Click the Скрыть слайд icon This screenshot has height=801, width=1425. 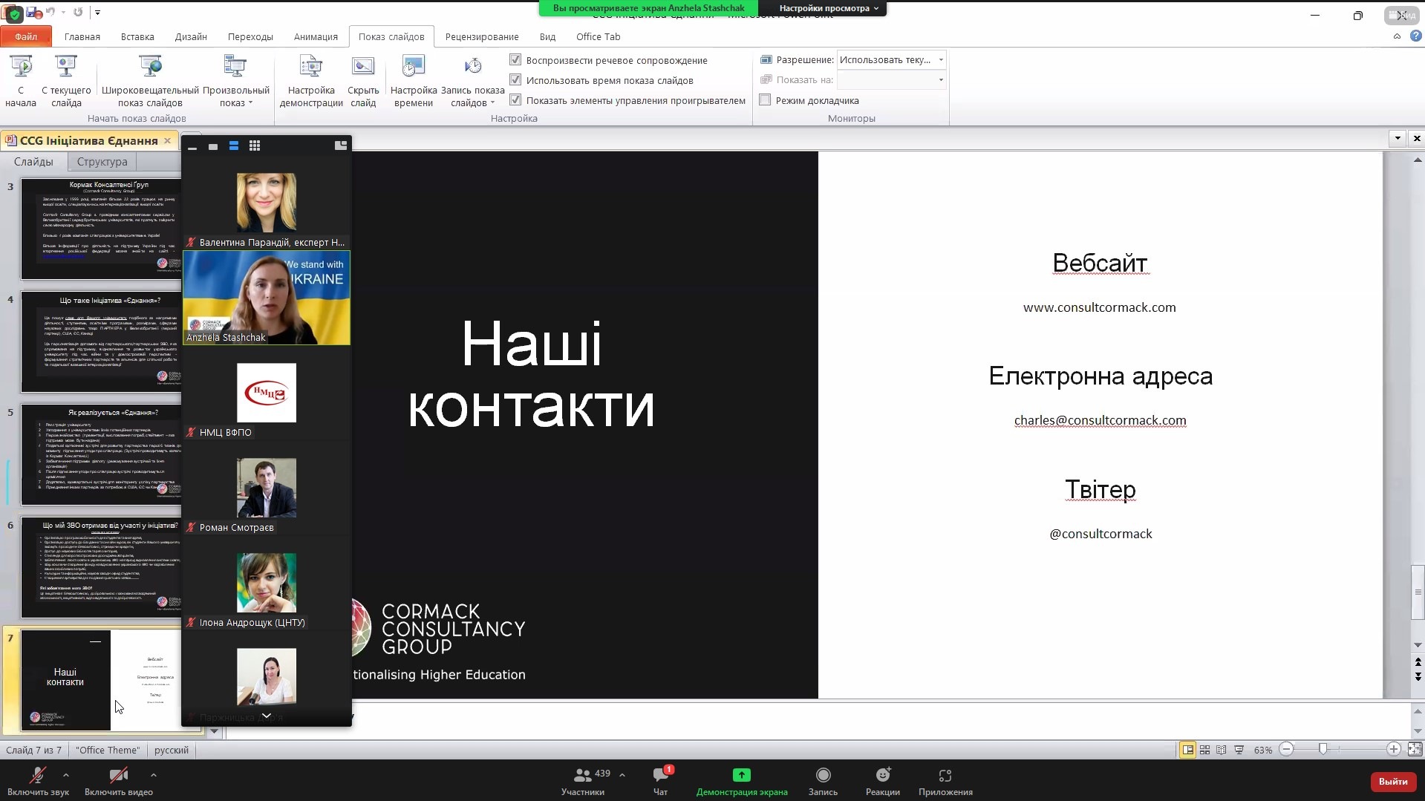pyautogui.click(x=363, y=80)
